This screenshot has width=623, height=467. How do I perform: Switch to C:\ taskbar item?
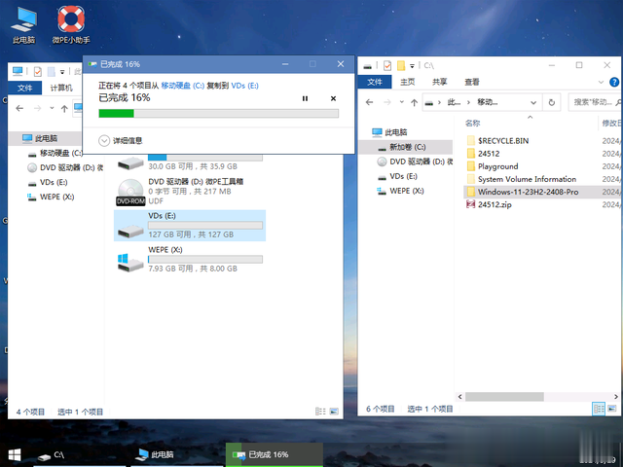pos(80,455)
